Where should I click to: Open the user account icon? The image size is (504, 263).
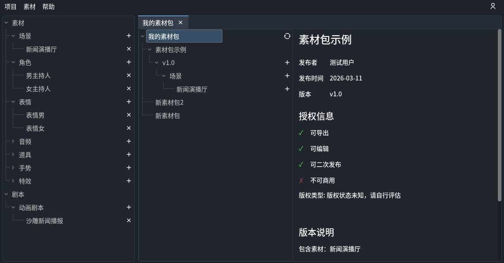coord(493,6)
